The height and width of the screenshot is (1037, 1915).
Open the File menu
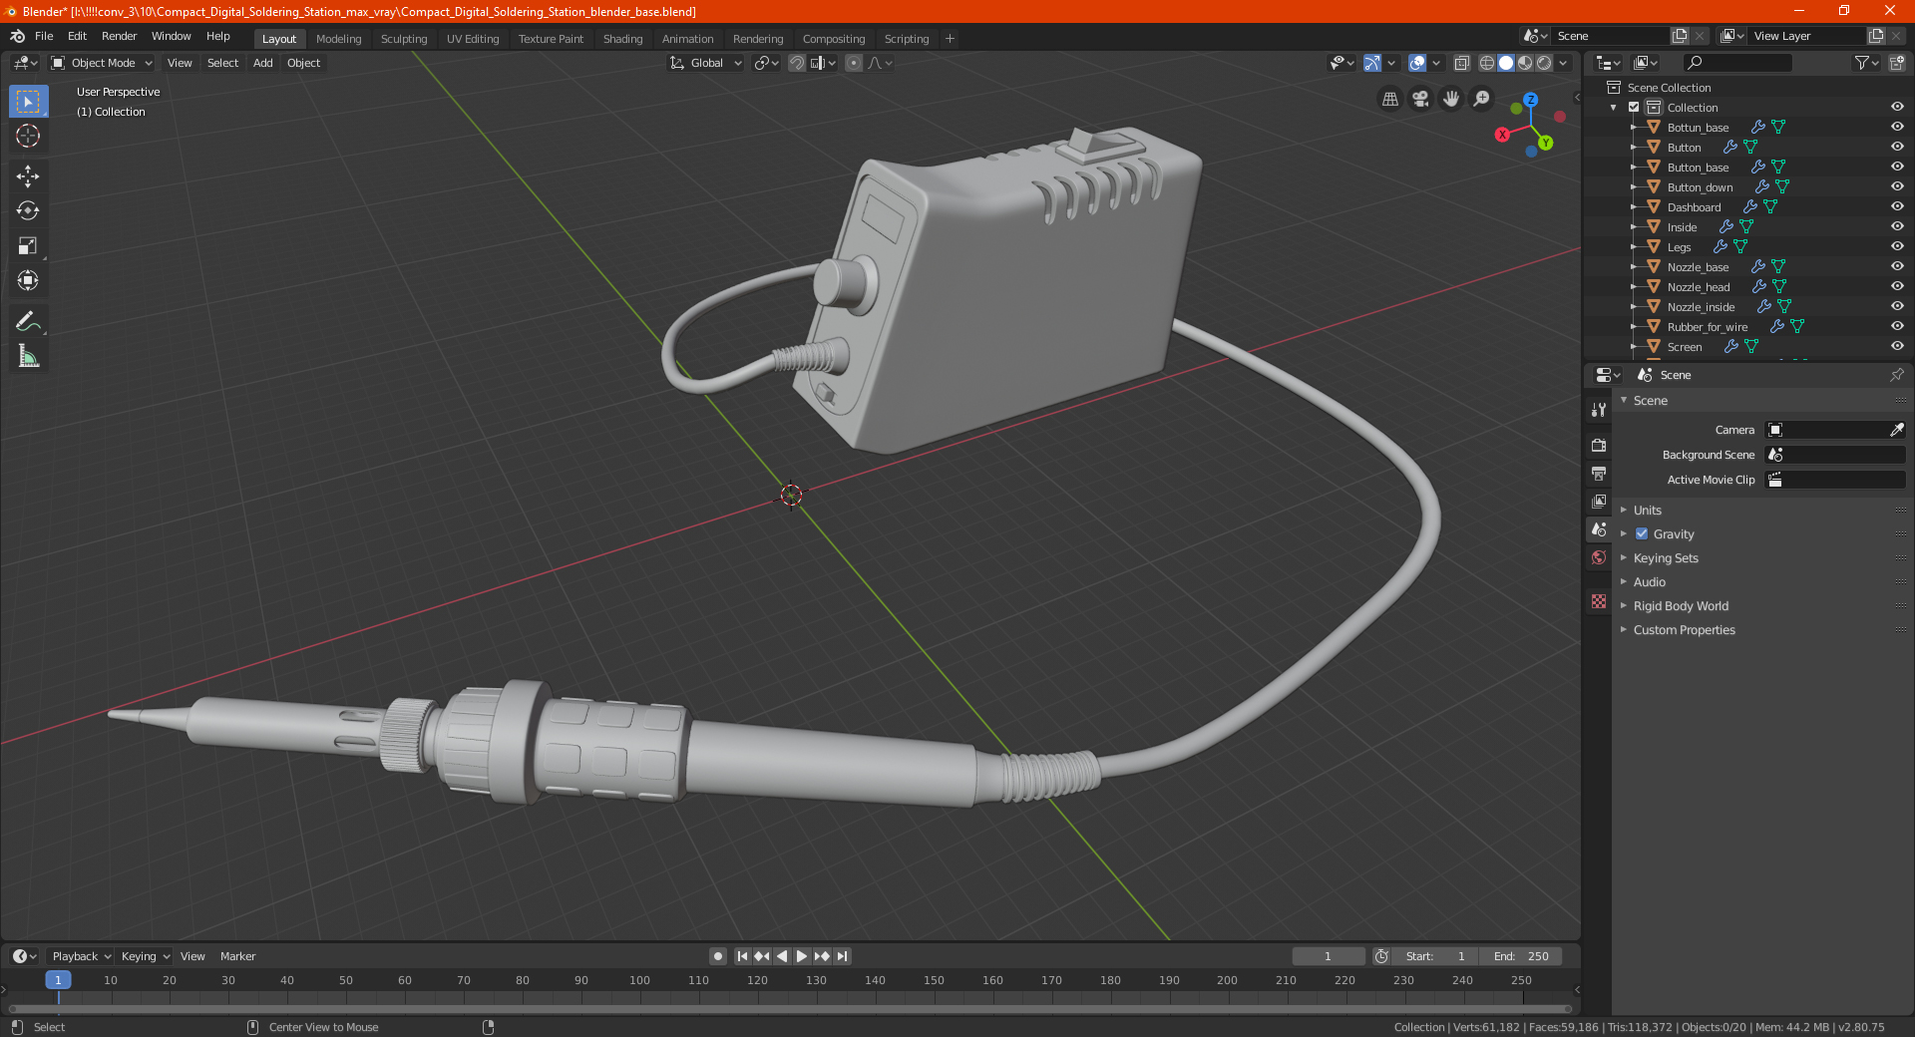coord(44,36)
